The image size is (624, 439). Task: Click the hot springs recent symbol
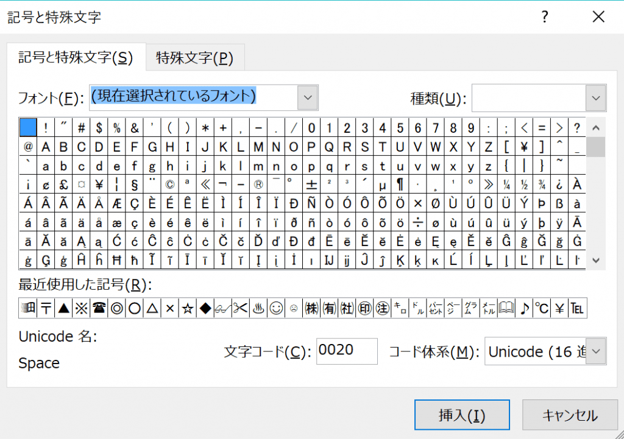pyautogui.click(x=258, y=309)
